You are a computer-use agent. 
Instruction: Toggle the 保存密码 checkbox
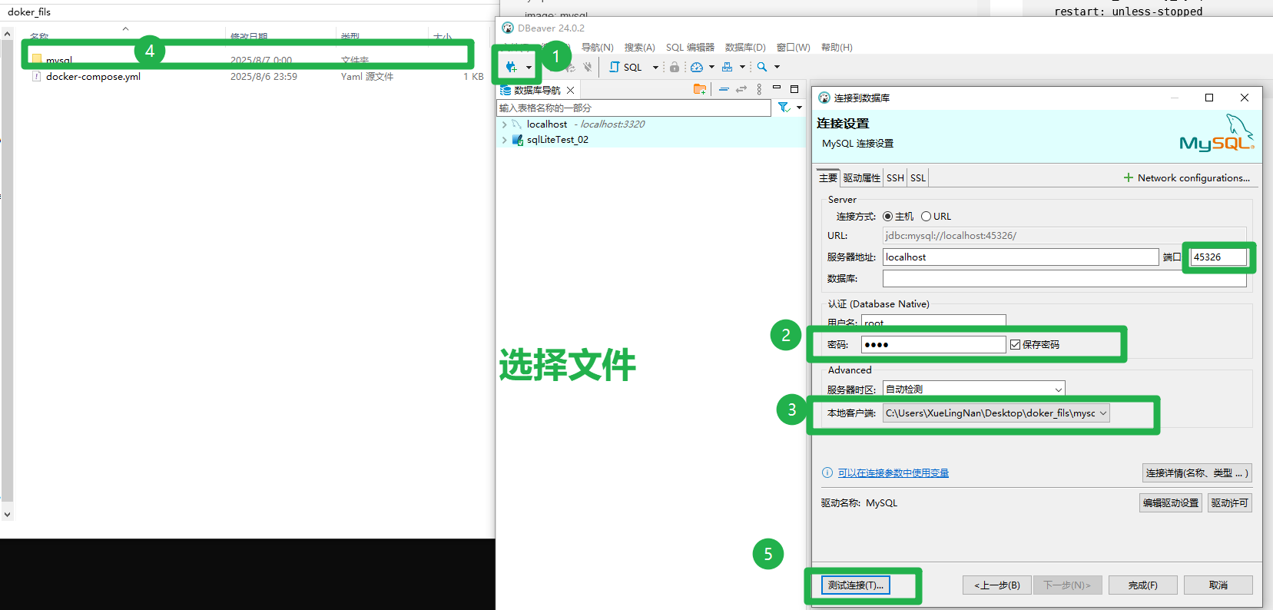click(x=1015, y=345)
